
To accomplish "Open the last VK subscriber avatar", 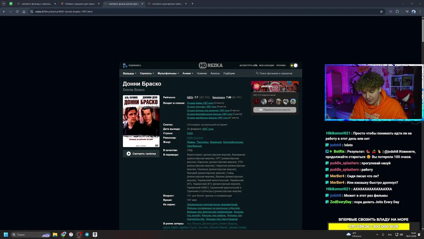I will (293, 102).
